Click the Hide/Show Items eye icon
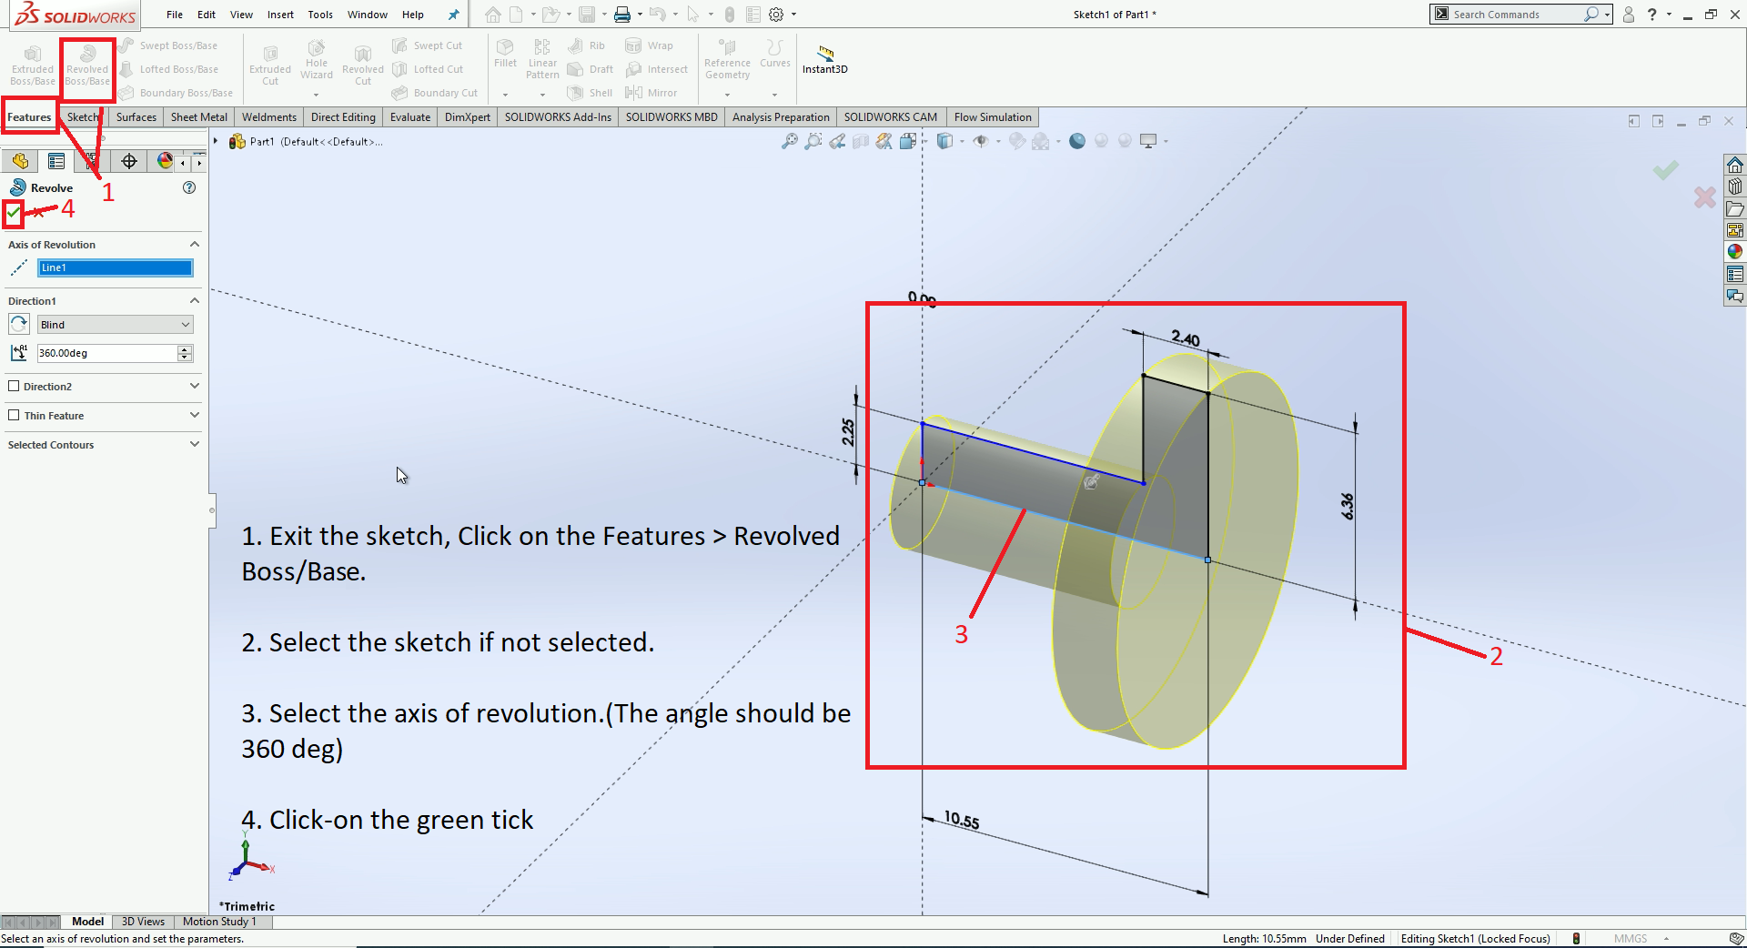 click(x=981, y=141)
